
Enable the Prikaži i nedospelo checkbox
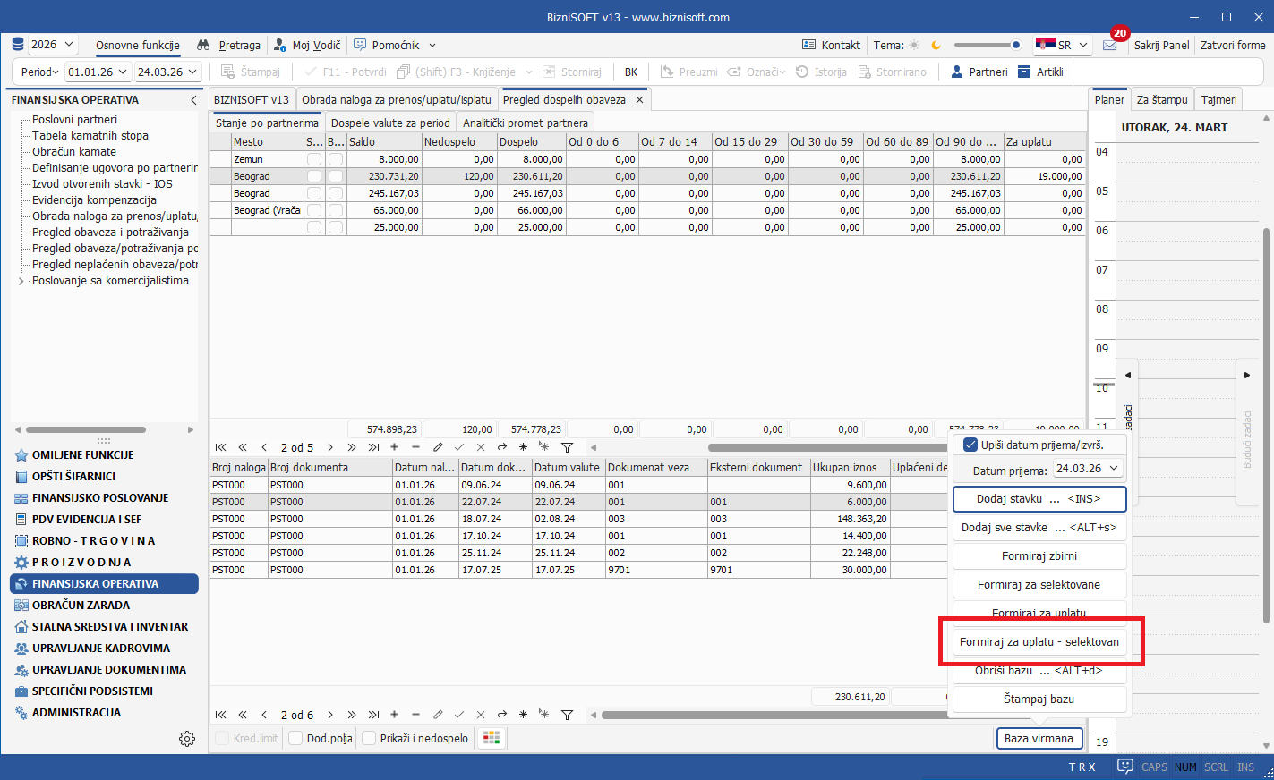(369, 738)
